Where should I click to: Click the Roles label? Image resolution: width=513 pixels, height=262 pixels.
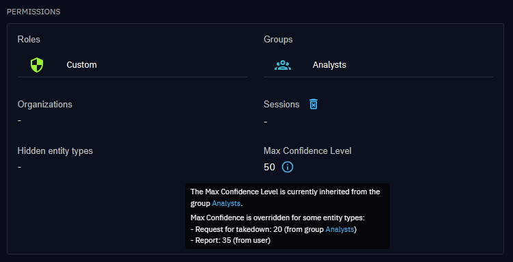pyautogui.click(x=29, y=39)
